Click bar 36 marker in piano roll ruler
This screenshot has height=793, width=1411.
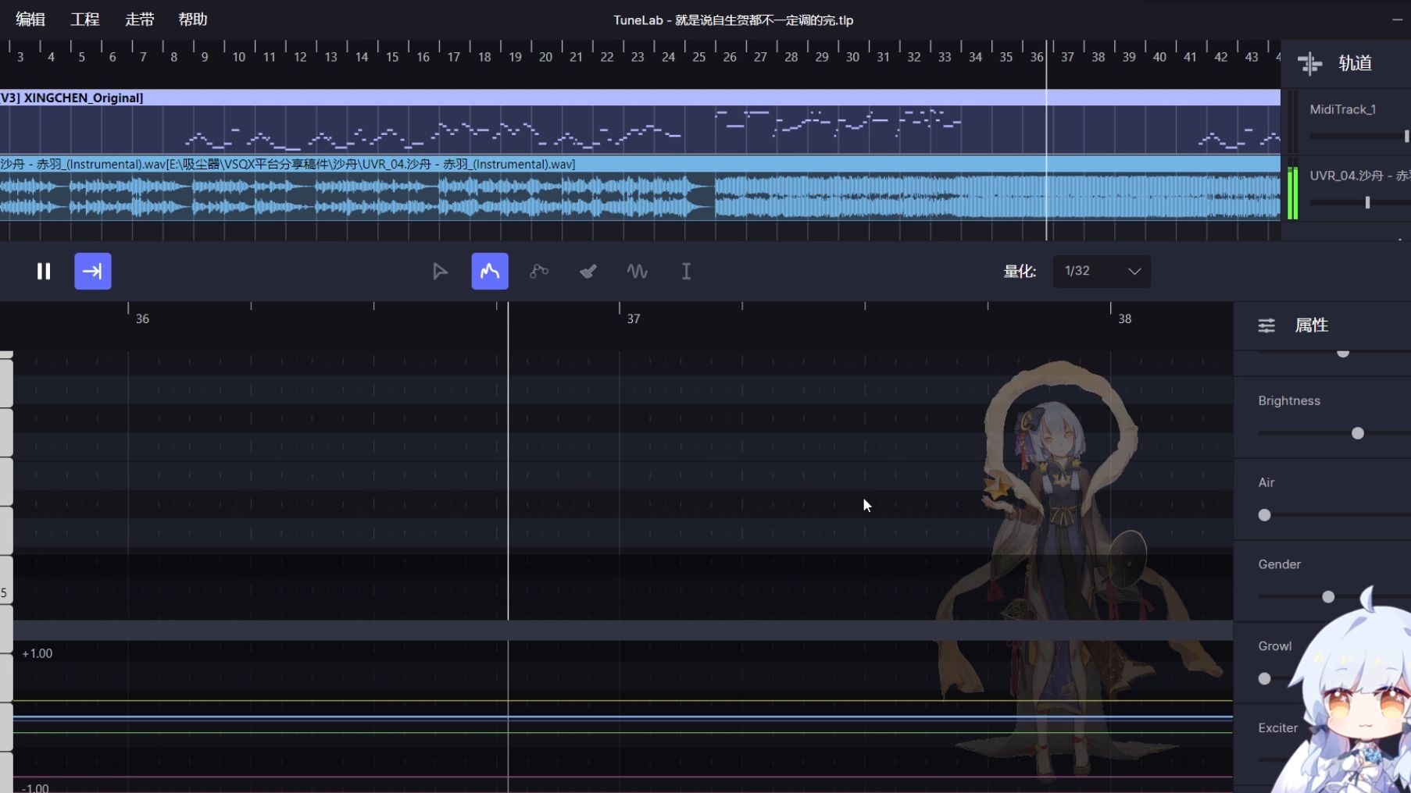pyautogui.click(x=142, y=318)
